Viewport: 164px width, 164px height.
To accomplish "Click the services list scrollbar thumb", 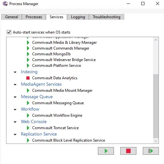I will point(156,106).
